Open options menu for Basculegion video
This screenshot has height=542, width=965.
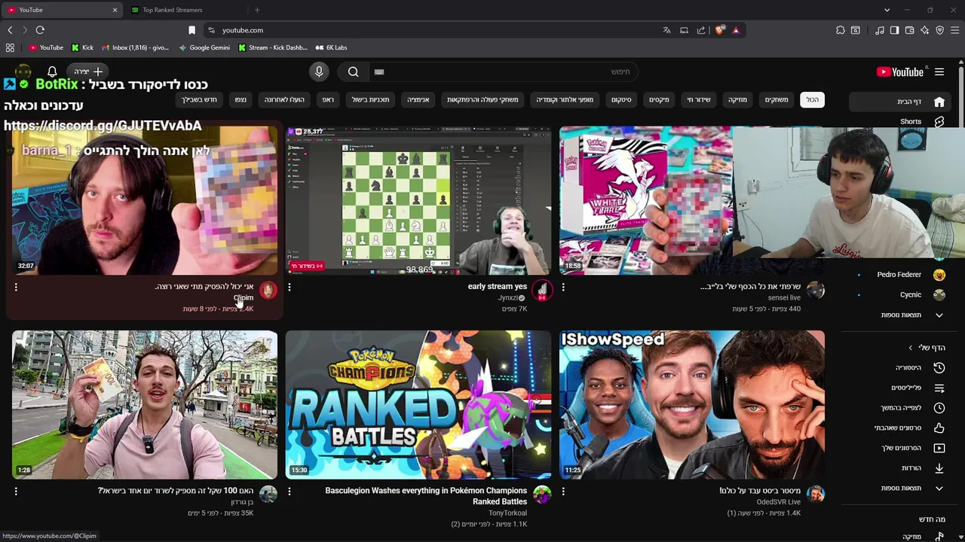click(289, 491)
